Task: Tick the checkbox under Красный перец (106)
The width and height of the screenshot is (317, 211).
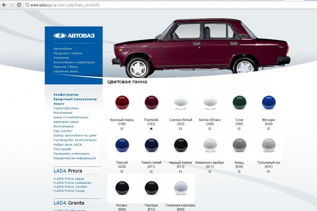Action: (122, 129)
